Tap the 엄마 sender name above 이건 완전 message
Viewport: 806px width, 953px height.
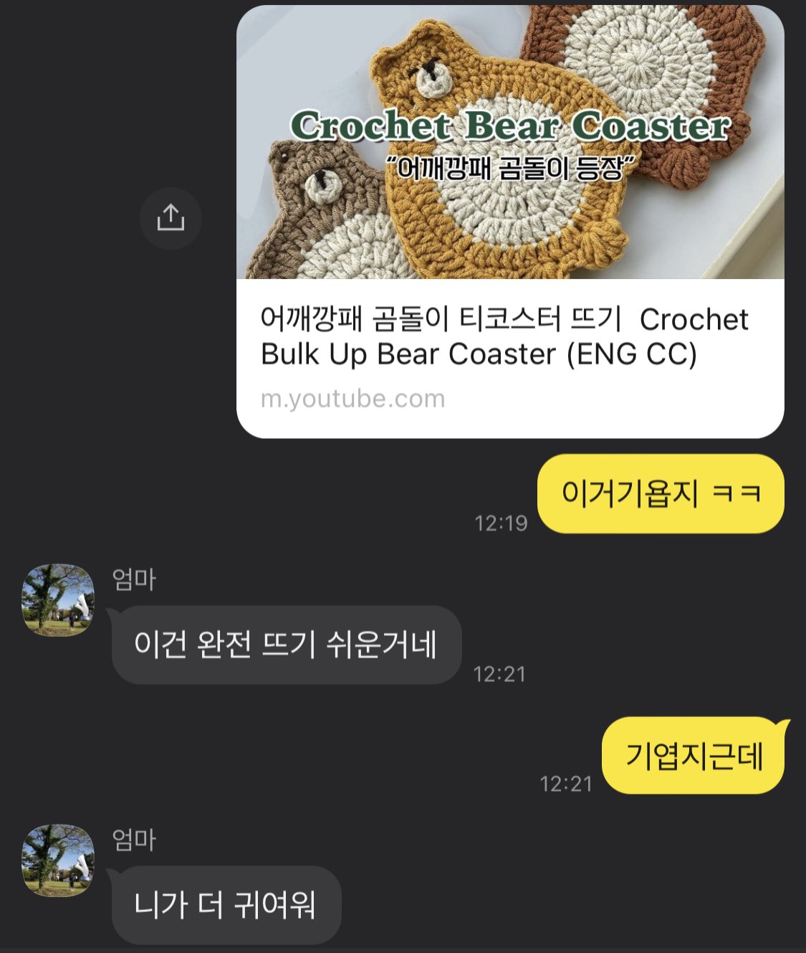134,579
